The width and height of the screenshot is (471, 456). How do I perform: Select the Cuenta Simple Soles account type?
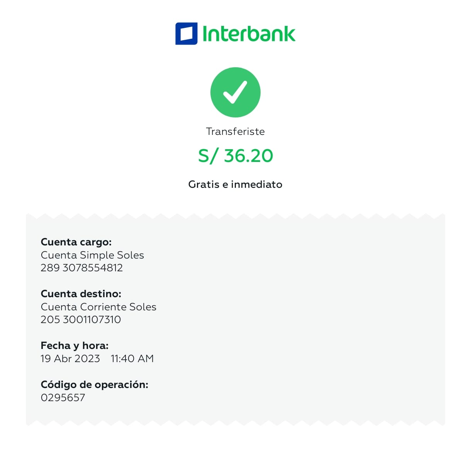(92, 255)
